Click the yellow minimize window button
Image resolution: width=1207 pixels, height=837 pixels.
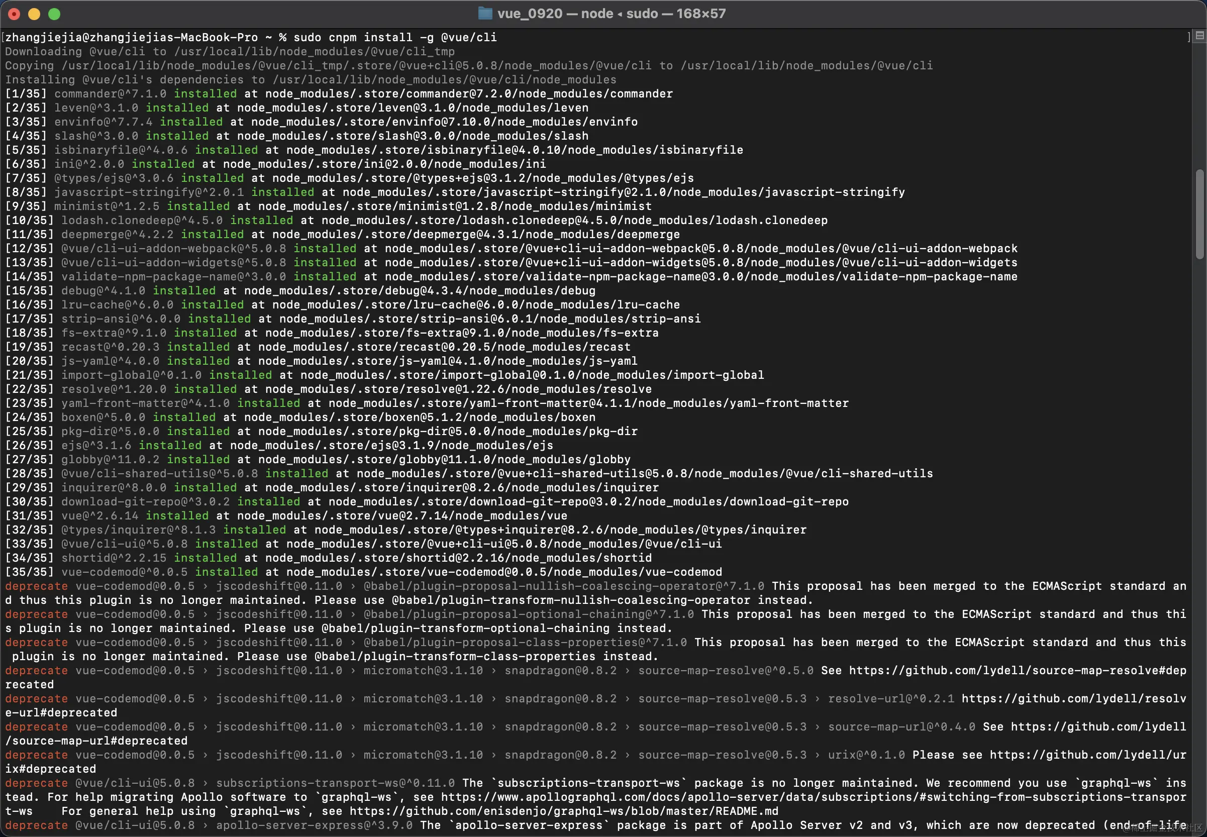point(34,14)
